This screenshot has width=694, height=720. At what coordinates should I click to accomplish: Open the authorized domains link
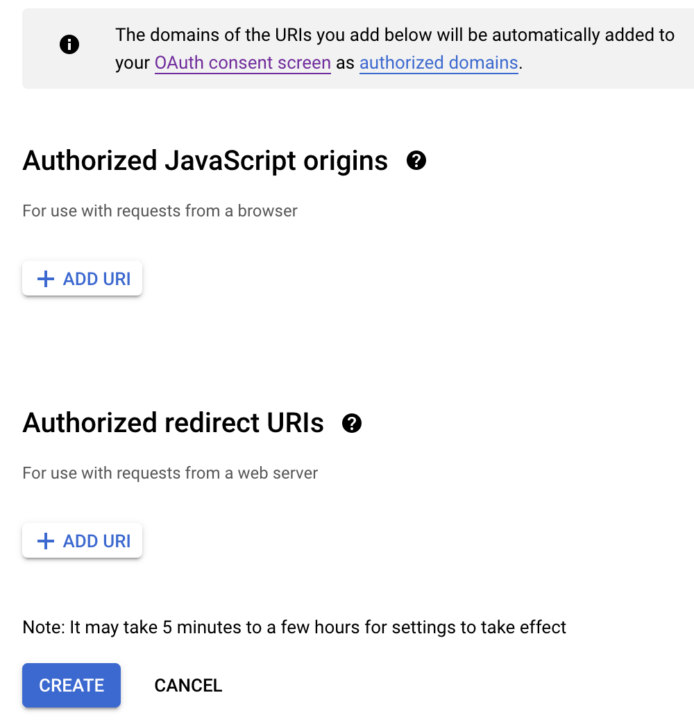click(x=439, y=62)
